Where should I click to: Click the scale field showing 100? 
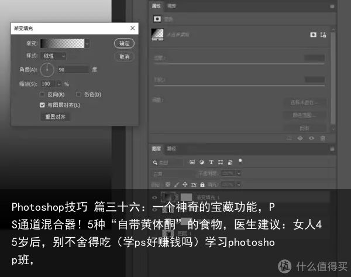48,84
